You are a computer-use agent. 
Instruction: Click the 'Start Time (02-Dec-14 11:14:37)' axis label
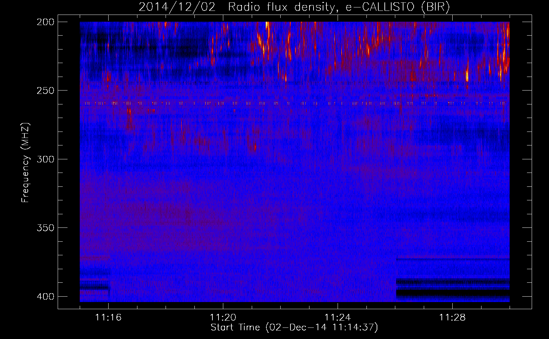point(294,327)
